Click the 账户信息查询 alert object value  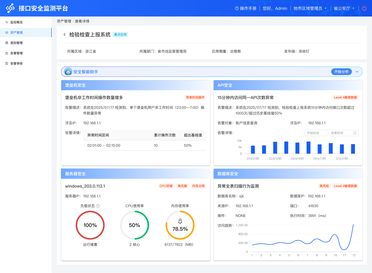pos(246,123)
